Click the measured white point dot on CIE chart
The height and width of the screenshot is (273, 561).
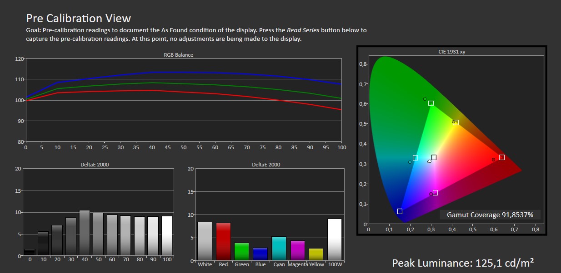430,161
